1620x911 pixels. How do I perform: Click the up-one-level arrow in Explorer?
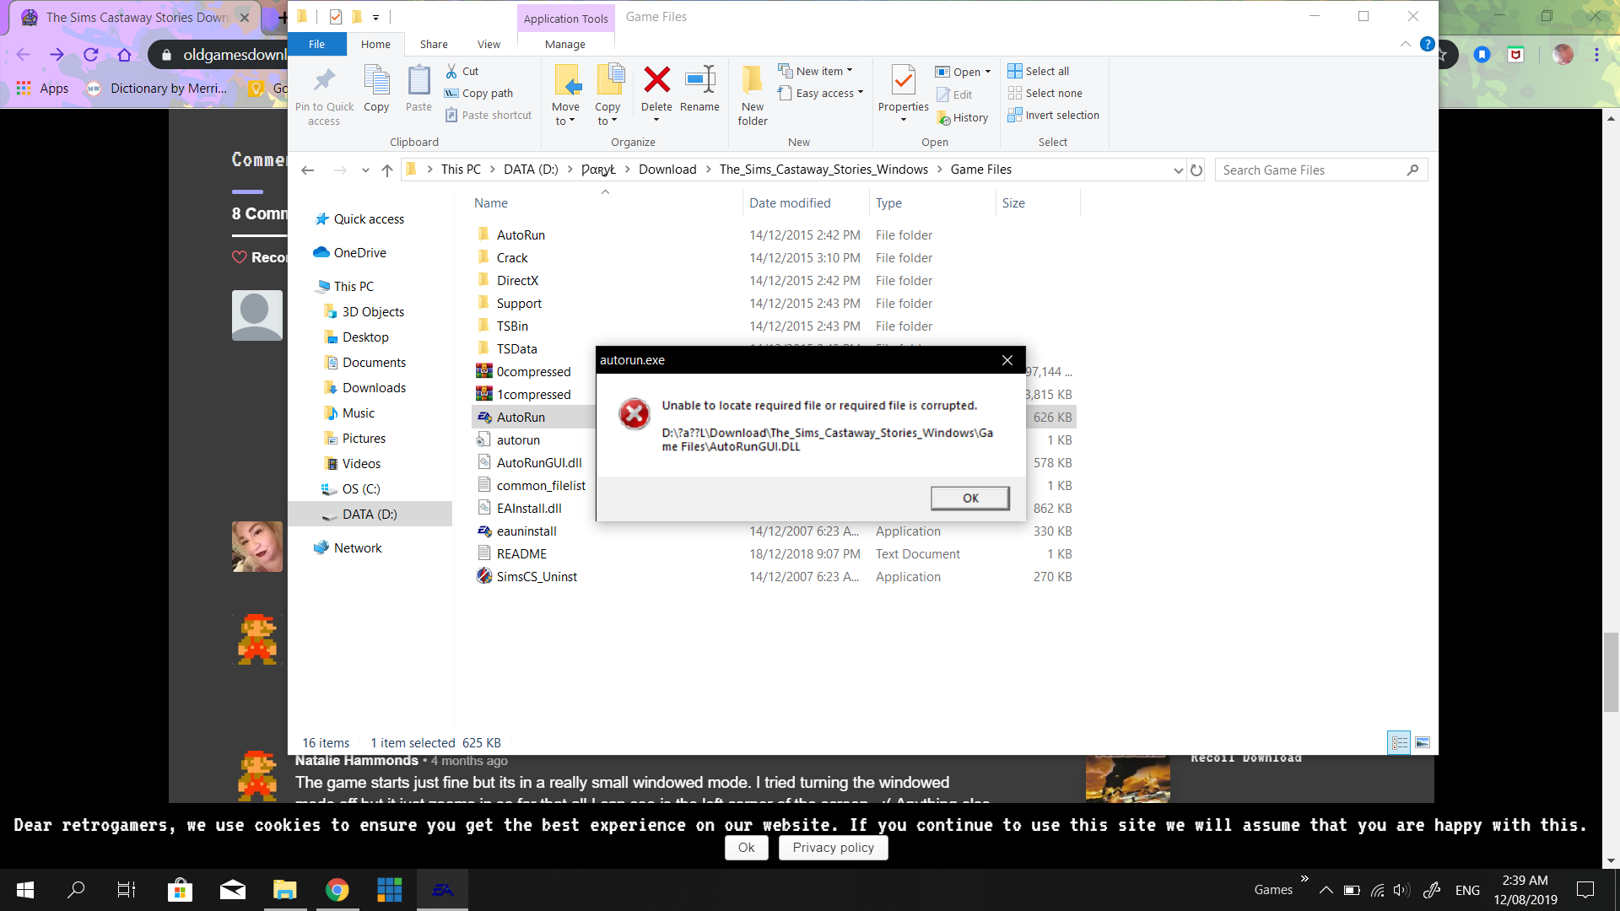387,170
